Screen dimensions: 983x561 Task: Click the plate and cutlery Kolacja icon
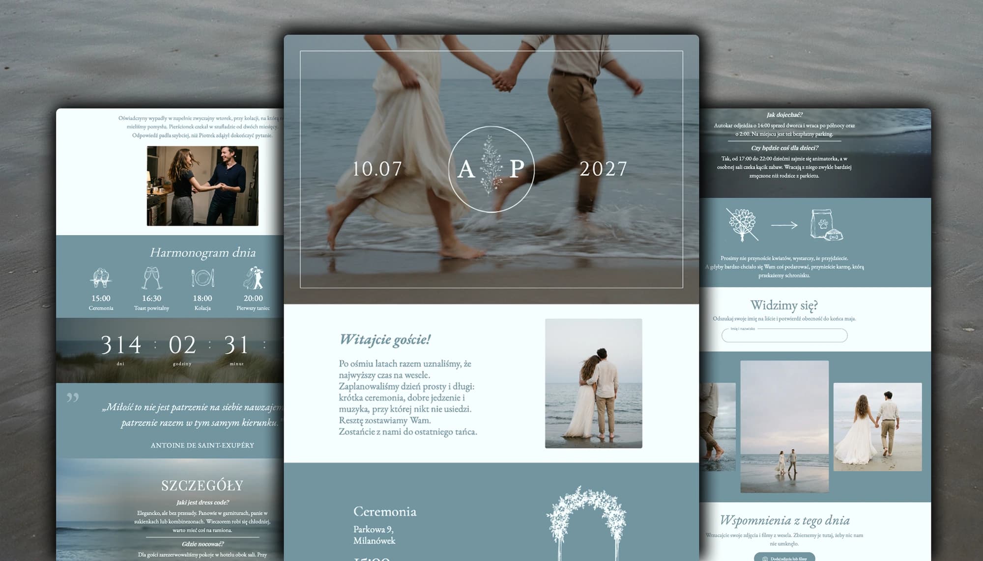click(x=202, y=278)
